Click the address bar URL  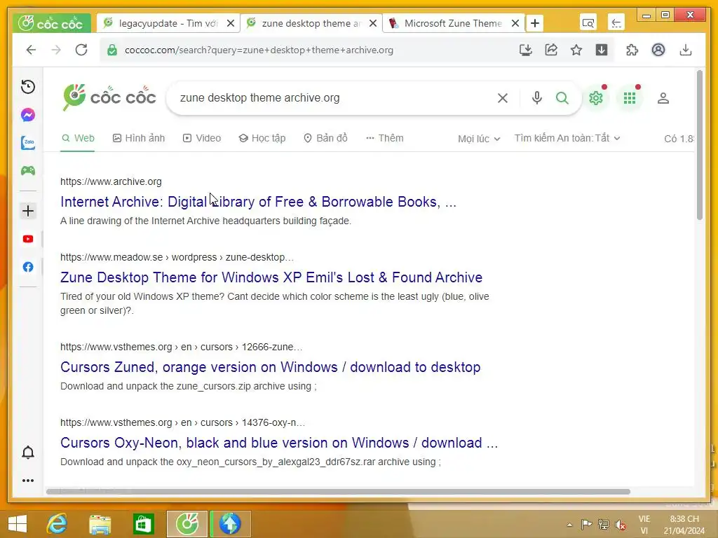[x=259, y=50]
